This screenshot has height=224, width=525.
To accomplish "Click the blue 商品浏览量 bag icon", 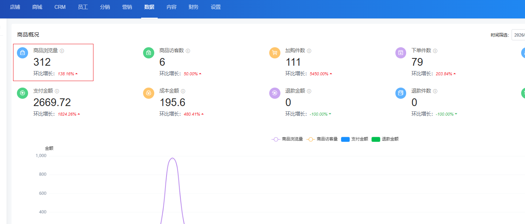I will pyautogui.click(x=22, y=53).
